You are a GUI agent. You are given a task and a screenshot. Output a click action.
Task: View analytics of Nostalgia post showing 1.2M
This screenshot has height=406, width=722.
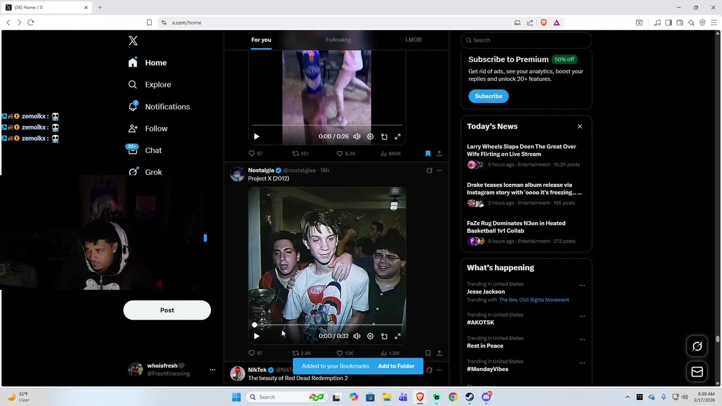390,353
